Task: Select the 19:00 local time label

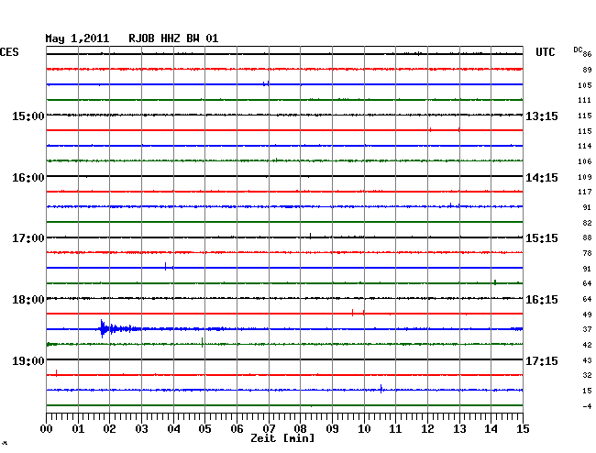Action: [28, 361]
